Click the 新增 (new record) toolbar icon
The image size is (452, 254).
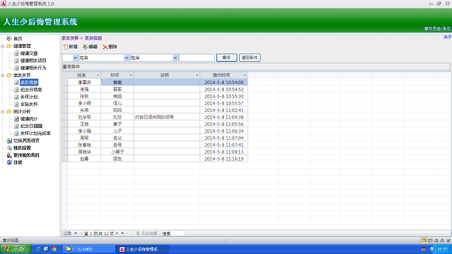tap(66, 47)
